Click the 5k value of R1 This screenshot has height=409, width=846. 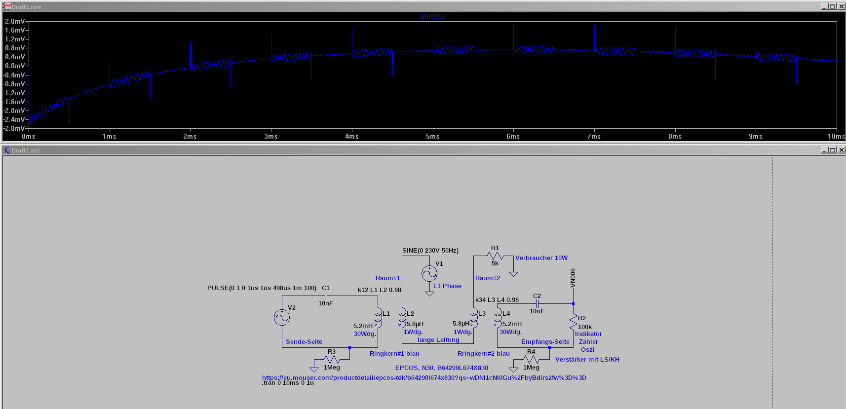point(495,263)
